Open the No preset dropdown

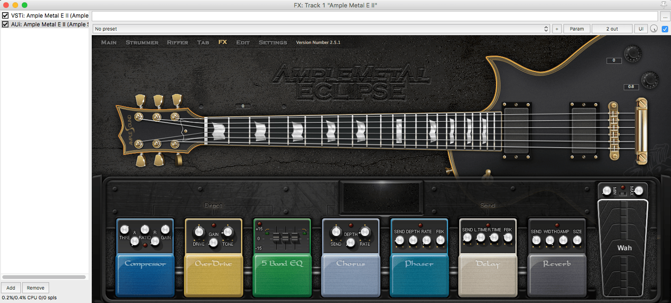(x=321, y=29)
